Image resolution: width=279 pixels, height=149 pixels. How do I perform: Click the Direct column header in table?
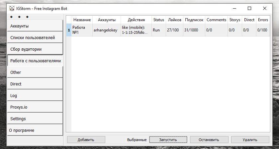click(249, 20)
